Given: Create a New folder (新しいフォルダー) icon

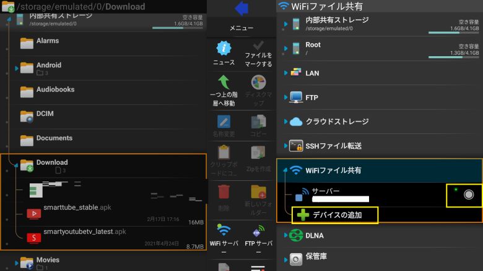Looking at the screenshot, I should click(x=258, y=192).
